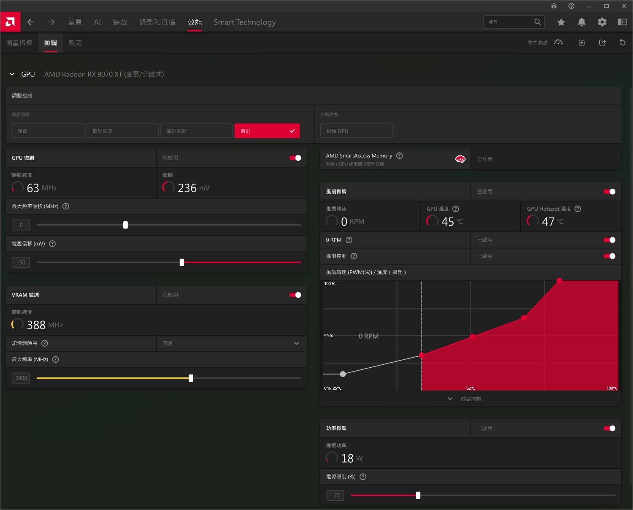Open help for 最大頻率偏移 (MHz)

click(x=66, y=206)
